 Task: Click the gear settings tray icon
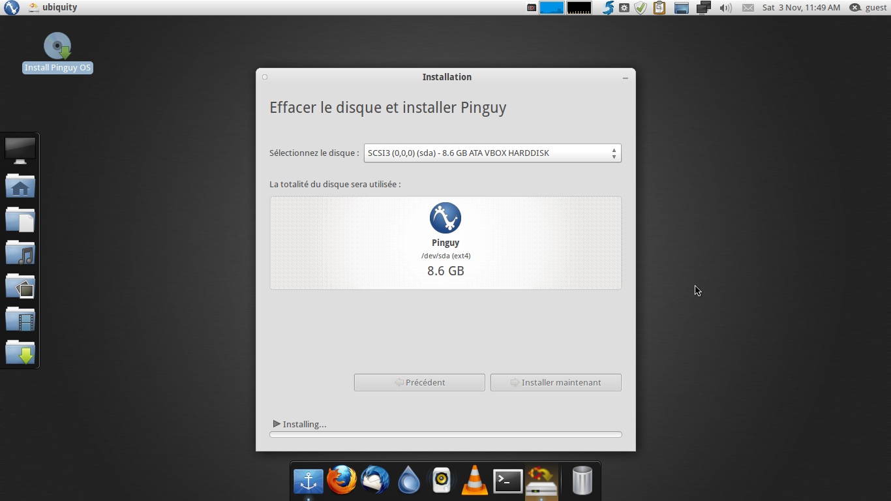pyautogui.click(x=624, y=8)
